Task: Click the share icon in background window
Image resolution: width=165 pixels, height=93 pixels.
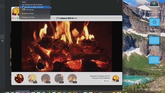Action: coord(118,2)
